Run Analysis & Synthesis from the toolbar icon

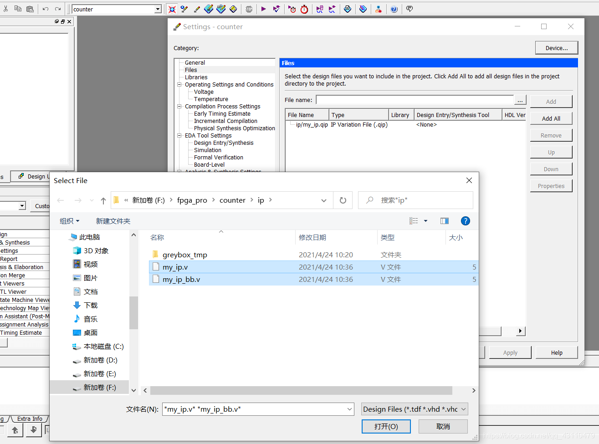[x=276, y=9]
